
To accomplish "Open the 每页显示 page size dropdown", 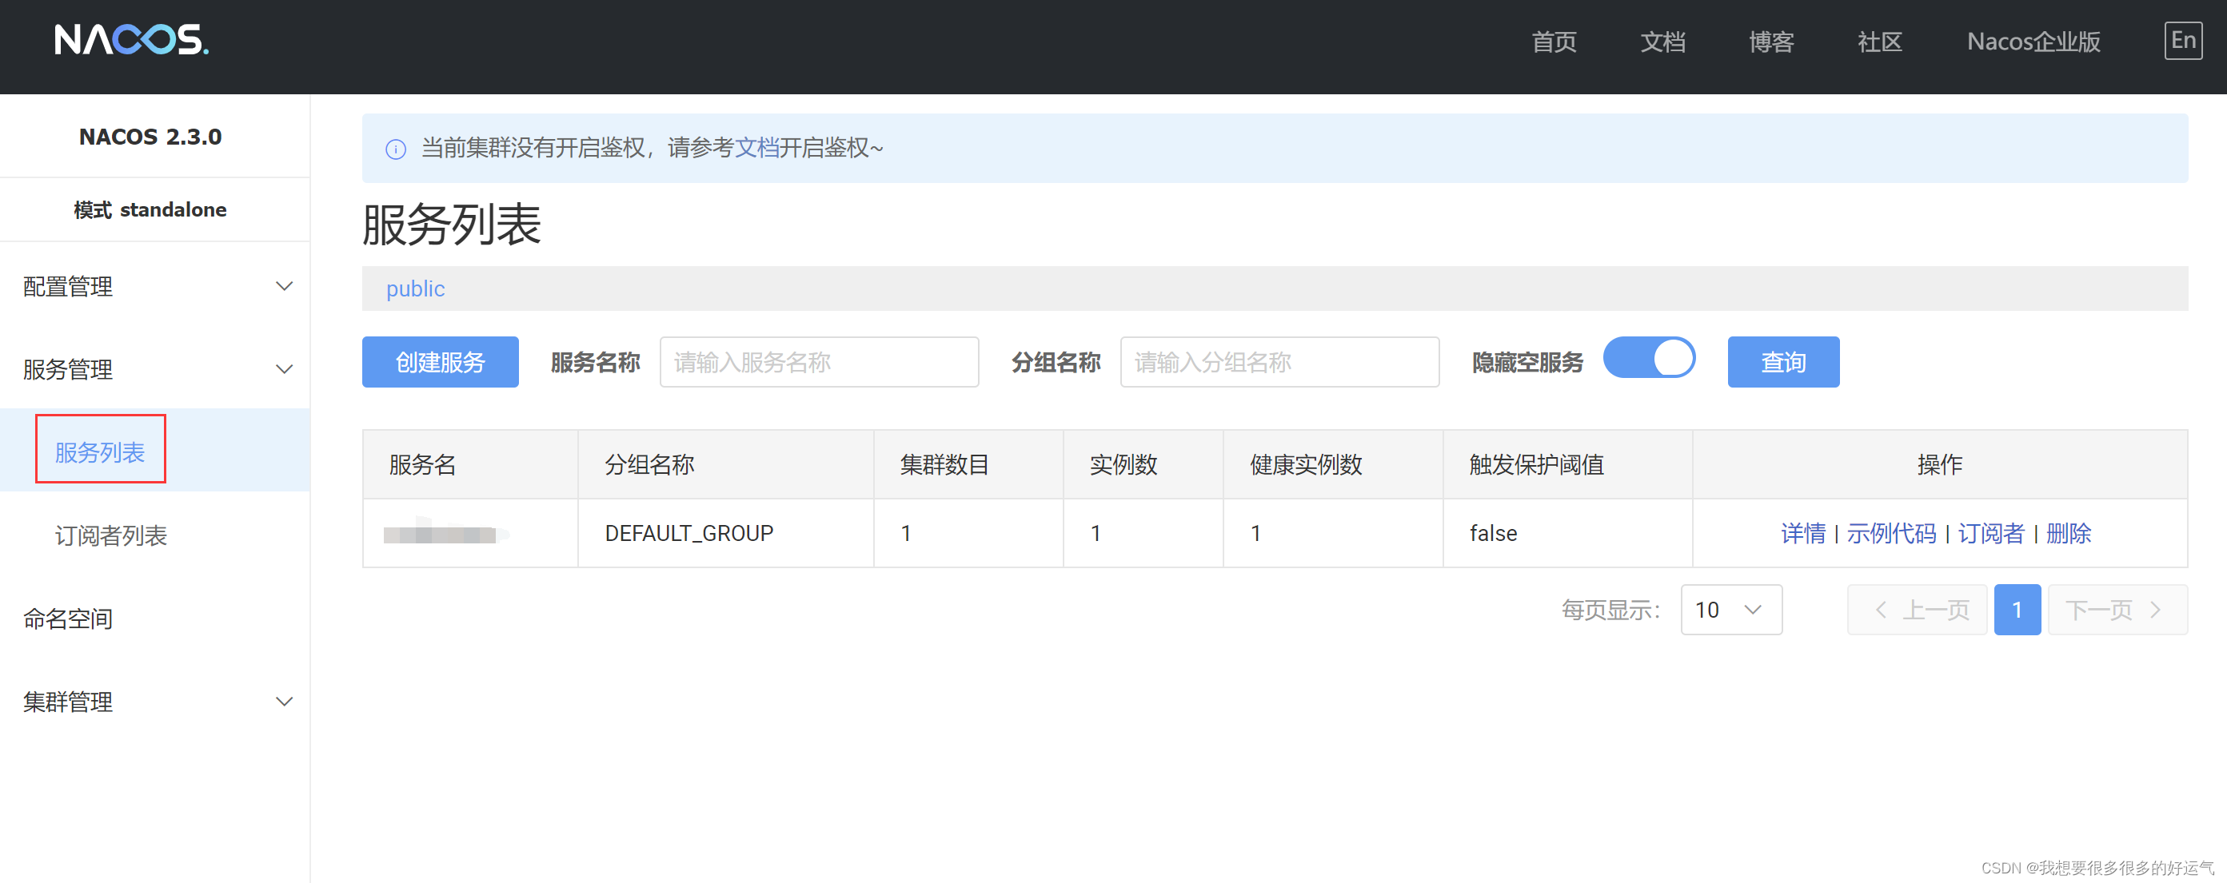I will tap(1730, 609).
